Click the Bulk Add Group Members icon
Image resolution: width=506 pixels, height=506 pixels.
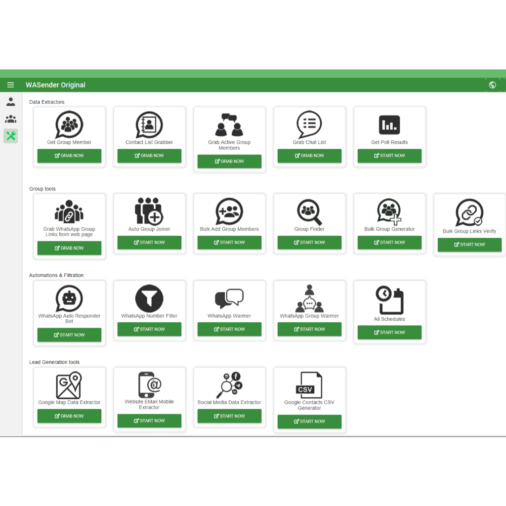pos(229,211)
